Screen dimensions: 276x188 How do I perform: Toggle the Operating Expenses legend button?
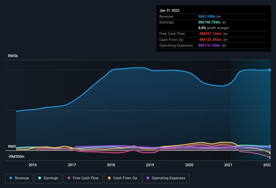click(x=166, y=178)
